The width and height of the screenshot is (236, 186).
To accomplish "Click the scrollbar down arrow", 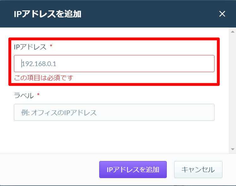I will pyautogui.click(x=233, y=149).
